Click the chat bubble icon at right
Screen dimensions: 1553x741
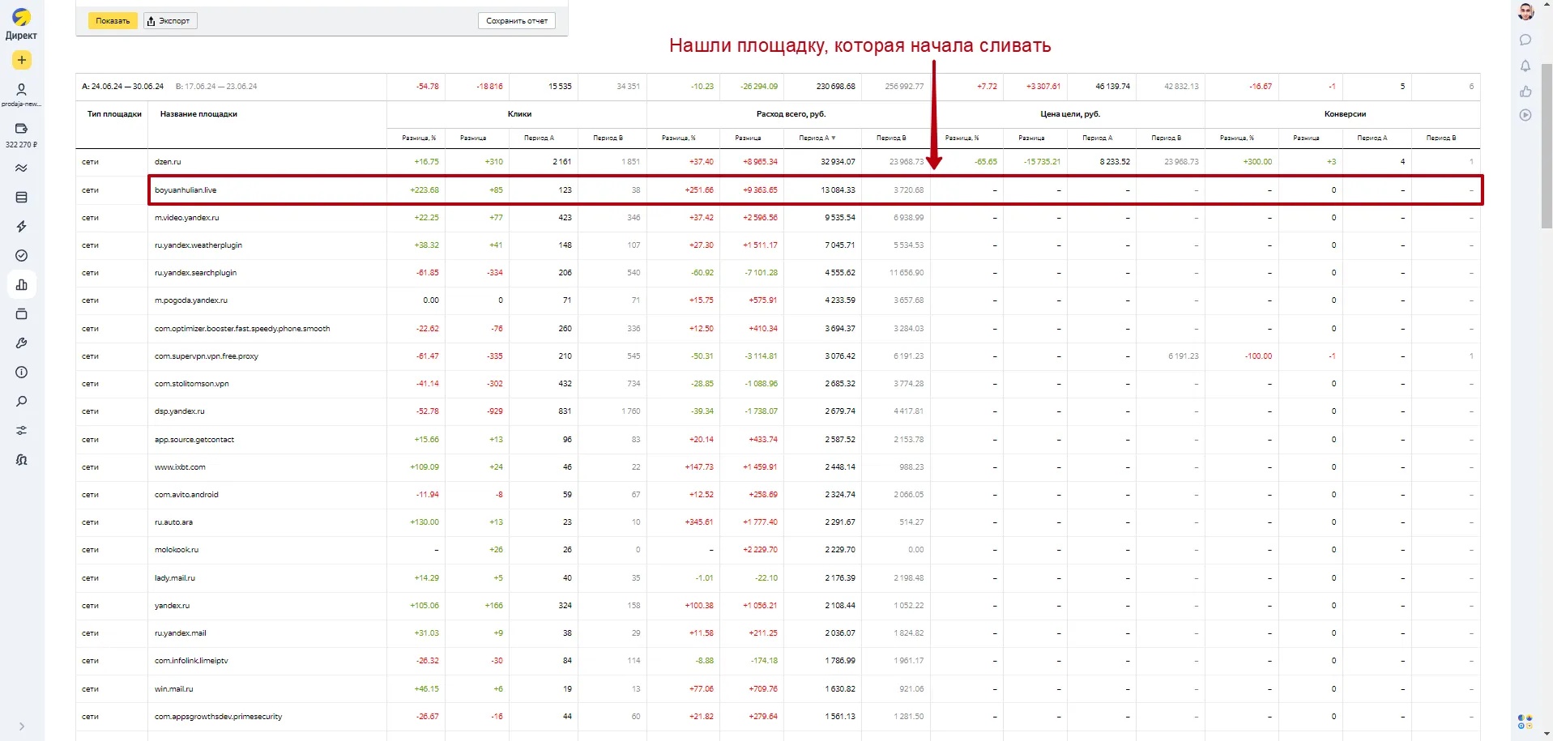pyautogui.click(x=1525, y=40)
